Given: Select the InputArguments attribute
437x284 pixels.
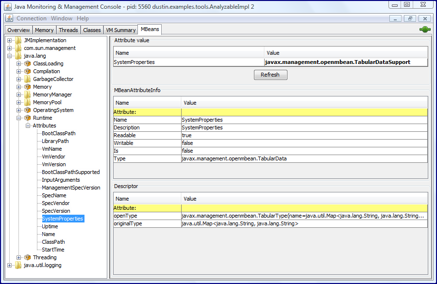Looking at the screenshot, I should 61,180.
